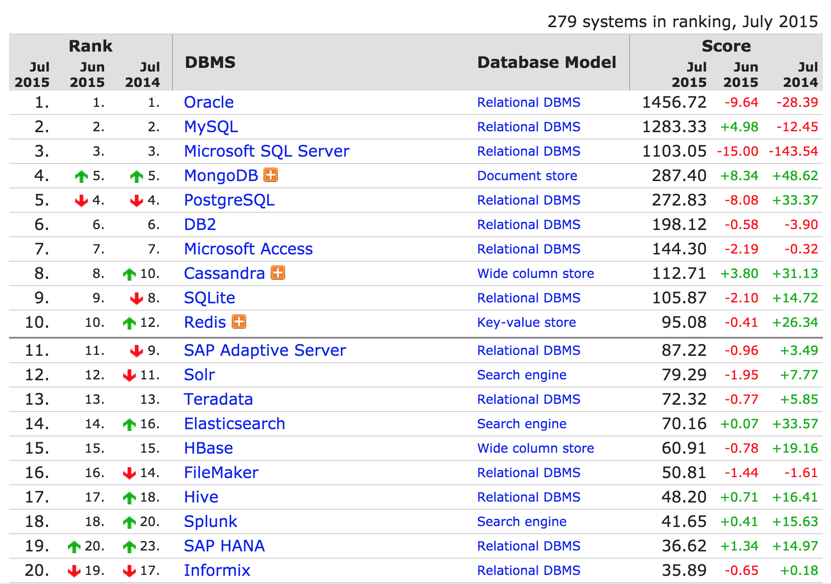Screen dimensions: 831x584
Task: Open the Splunk link
Action: click(x=210, y=522)
